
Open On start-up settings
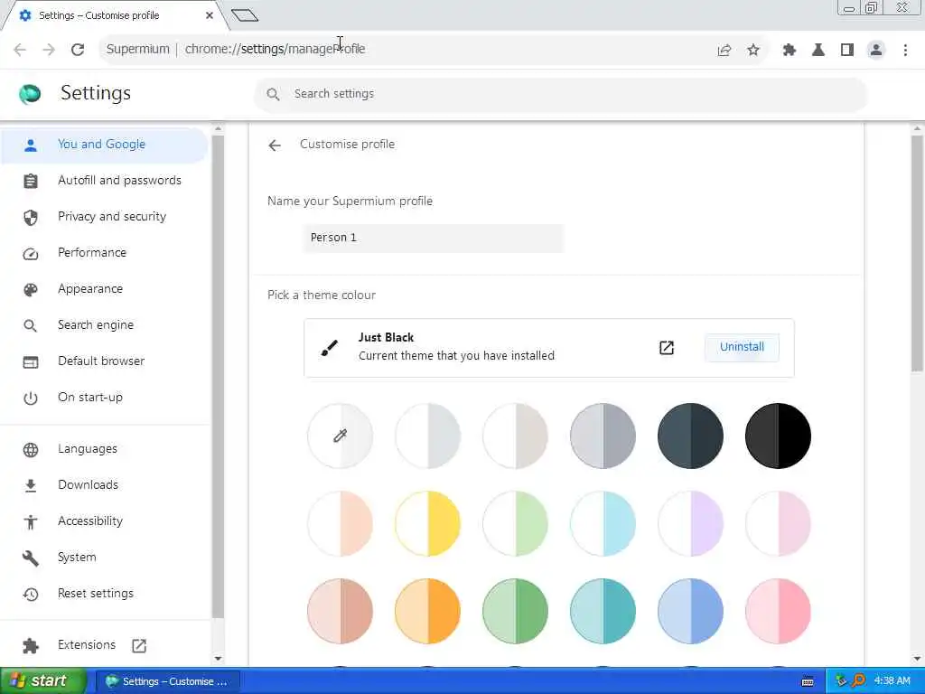click(x=105, y=398)
